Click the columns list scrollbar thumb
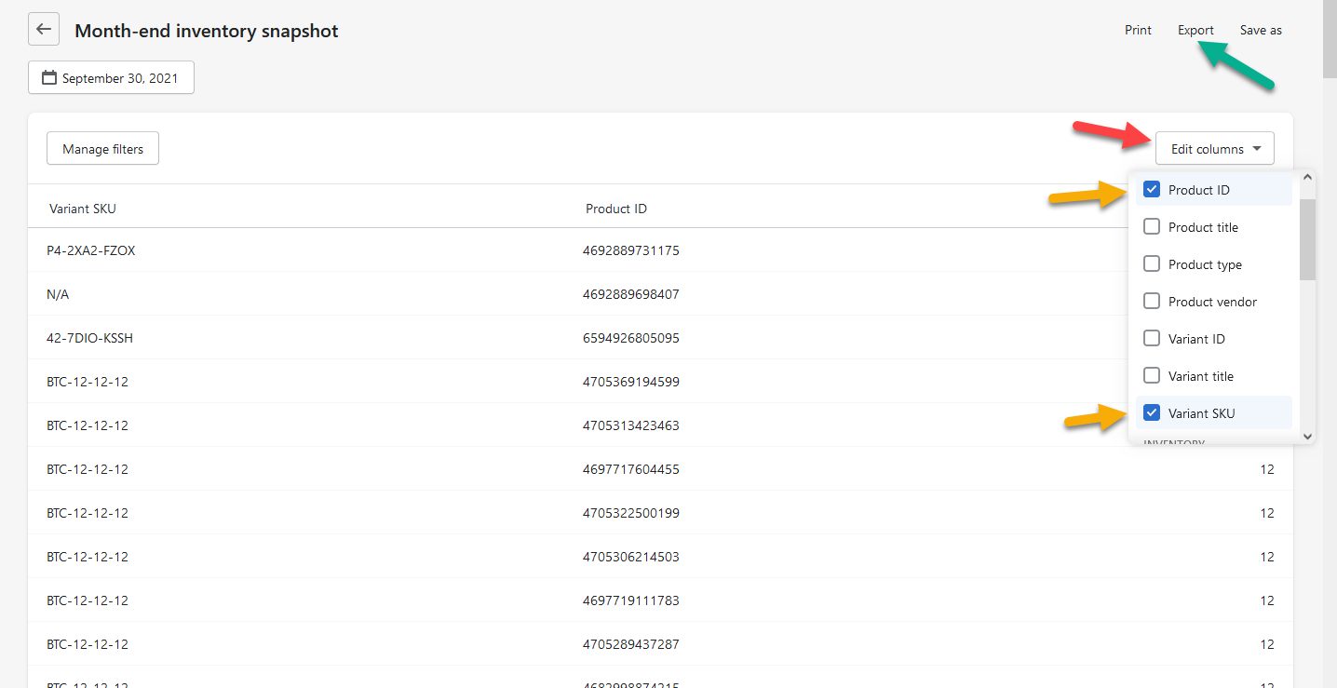This screenshot has height=688, width=1337. point(1307,239)
